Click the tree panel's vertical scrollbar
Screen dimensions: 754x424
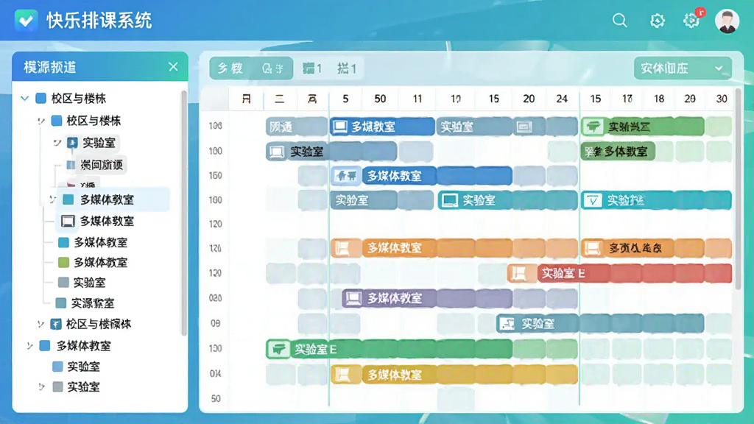click(183, 213)
